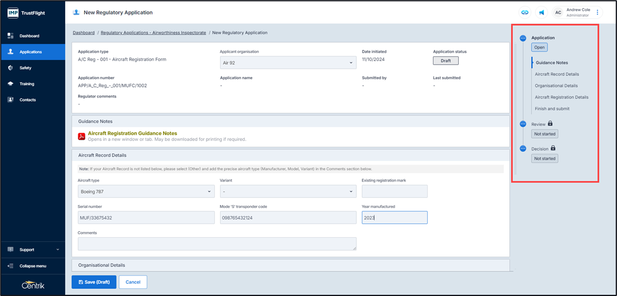Click the red PDF guidance notes icon
617x296 pixels.
[82, 136]
